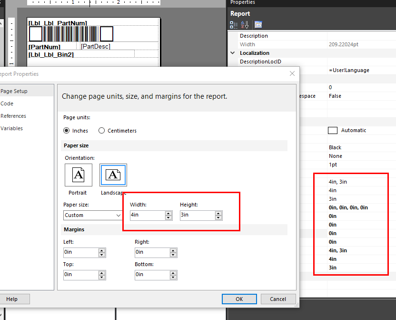Select the Inches radio button
This screenshot has height=320, width=396.
[x=67, y=131]
